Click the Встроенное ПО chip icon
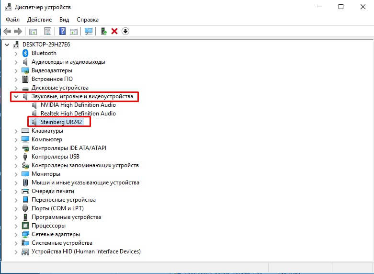The height and width of the screenshot is (274, 374). click(25, 79)
